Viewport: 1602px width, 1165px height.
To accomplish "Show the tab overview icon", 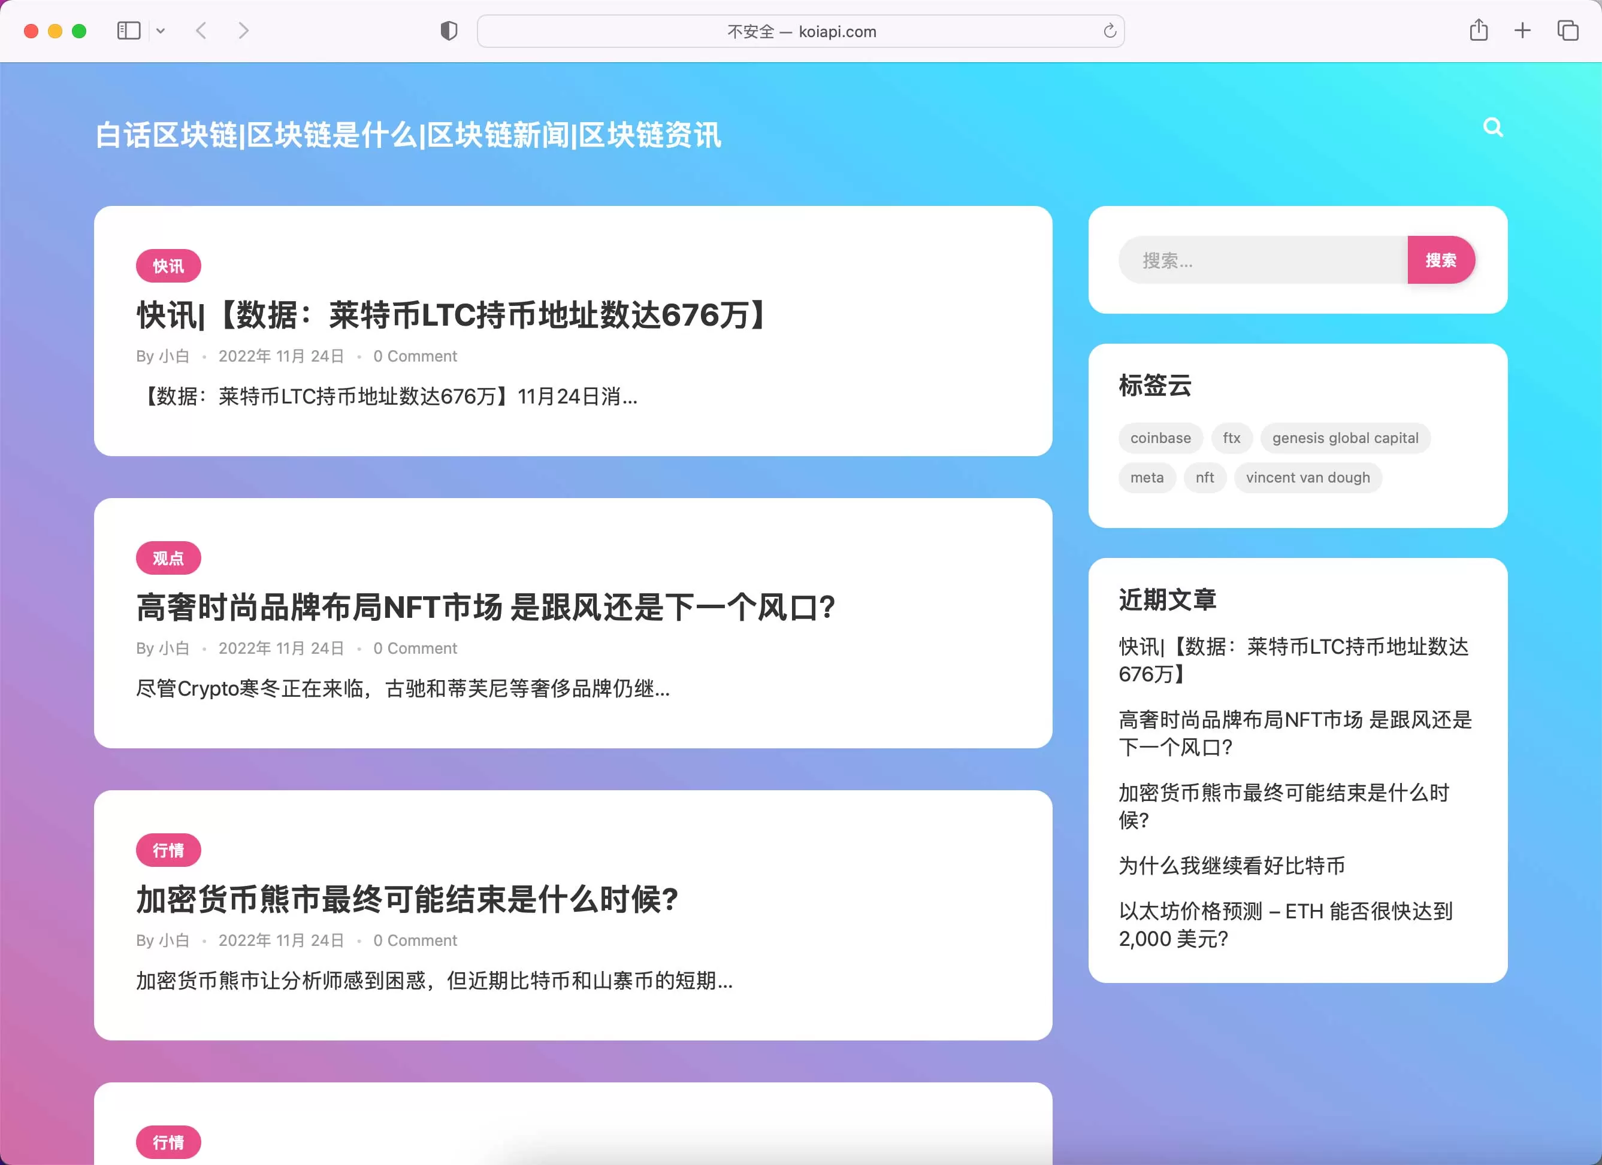I will (x=1567, y=31).
